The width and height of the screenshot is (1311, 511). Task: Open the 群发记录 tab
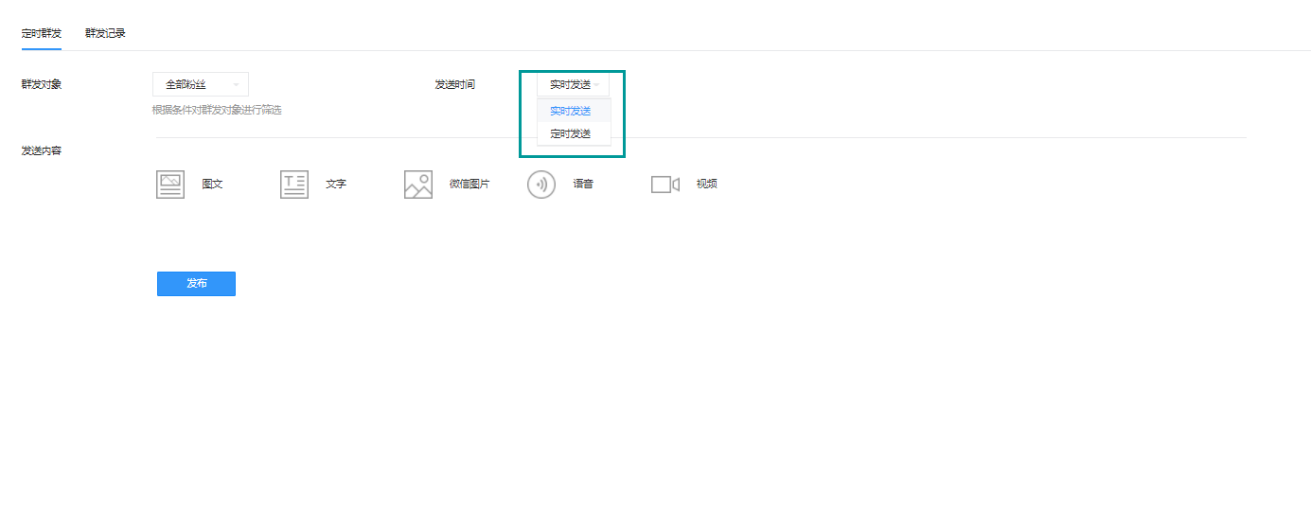tap(105, 33)
